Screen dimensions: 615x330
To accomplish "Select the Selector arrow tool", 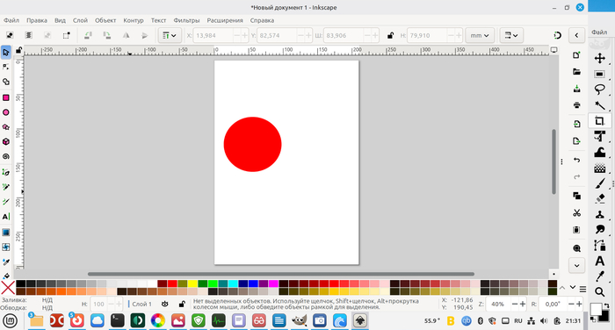I will pyautogui.click(x=6, y=52).
